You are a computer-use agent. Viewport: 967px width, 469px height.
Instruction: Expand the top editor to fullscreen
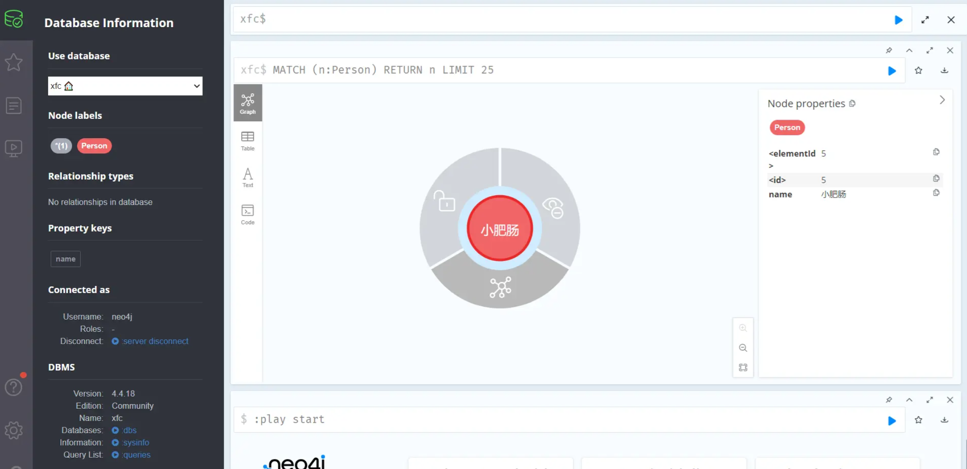[925, 20]
